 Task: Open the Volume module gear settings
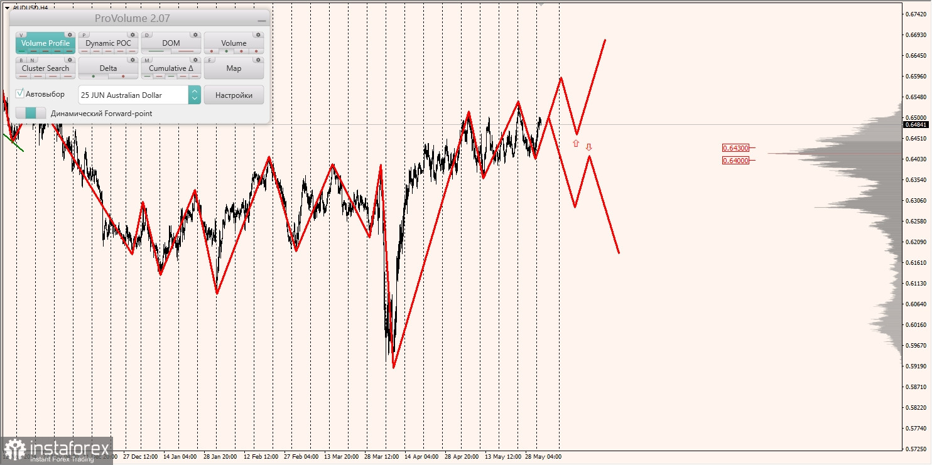[x=258, y=35]
